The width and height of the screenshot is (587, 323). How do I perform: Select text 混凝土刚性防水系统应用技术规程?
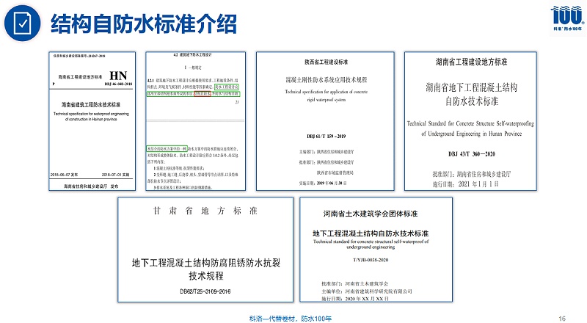coord(327,80)
